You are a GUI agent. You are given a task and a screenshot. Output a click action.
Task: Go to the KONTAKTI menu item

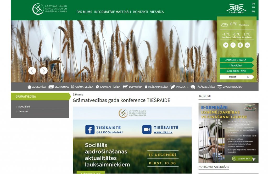(x=141, y=12)
